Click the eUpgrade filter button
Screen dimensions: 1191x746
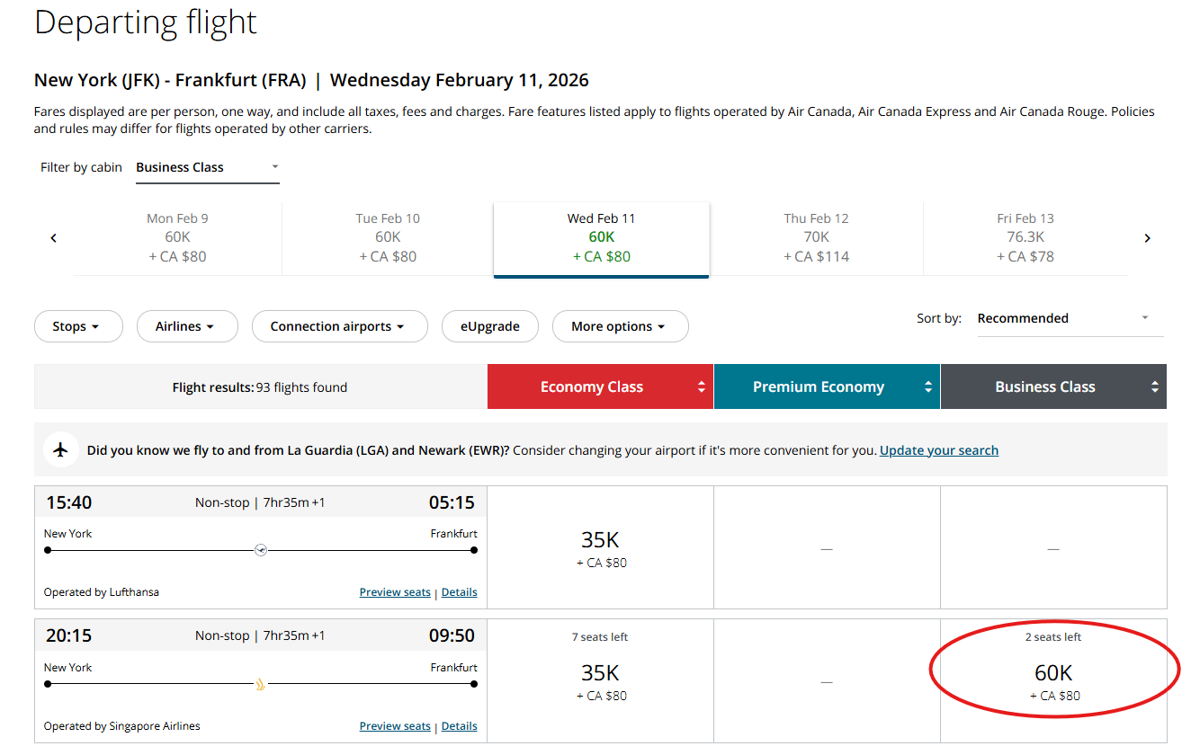pyautogui.click(x=489, y=326)
